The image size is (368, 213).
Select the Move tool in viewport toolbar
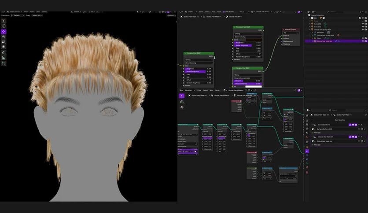pyautogui.click(x=4, y=32)
